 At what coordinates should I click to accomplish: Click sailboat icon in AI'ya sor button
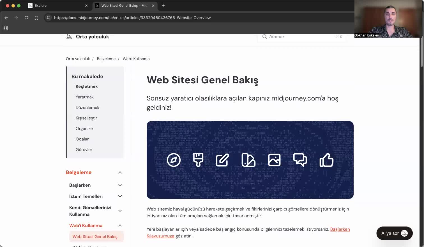[404, 233]
